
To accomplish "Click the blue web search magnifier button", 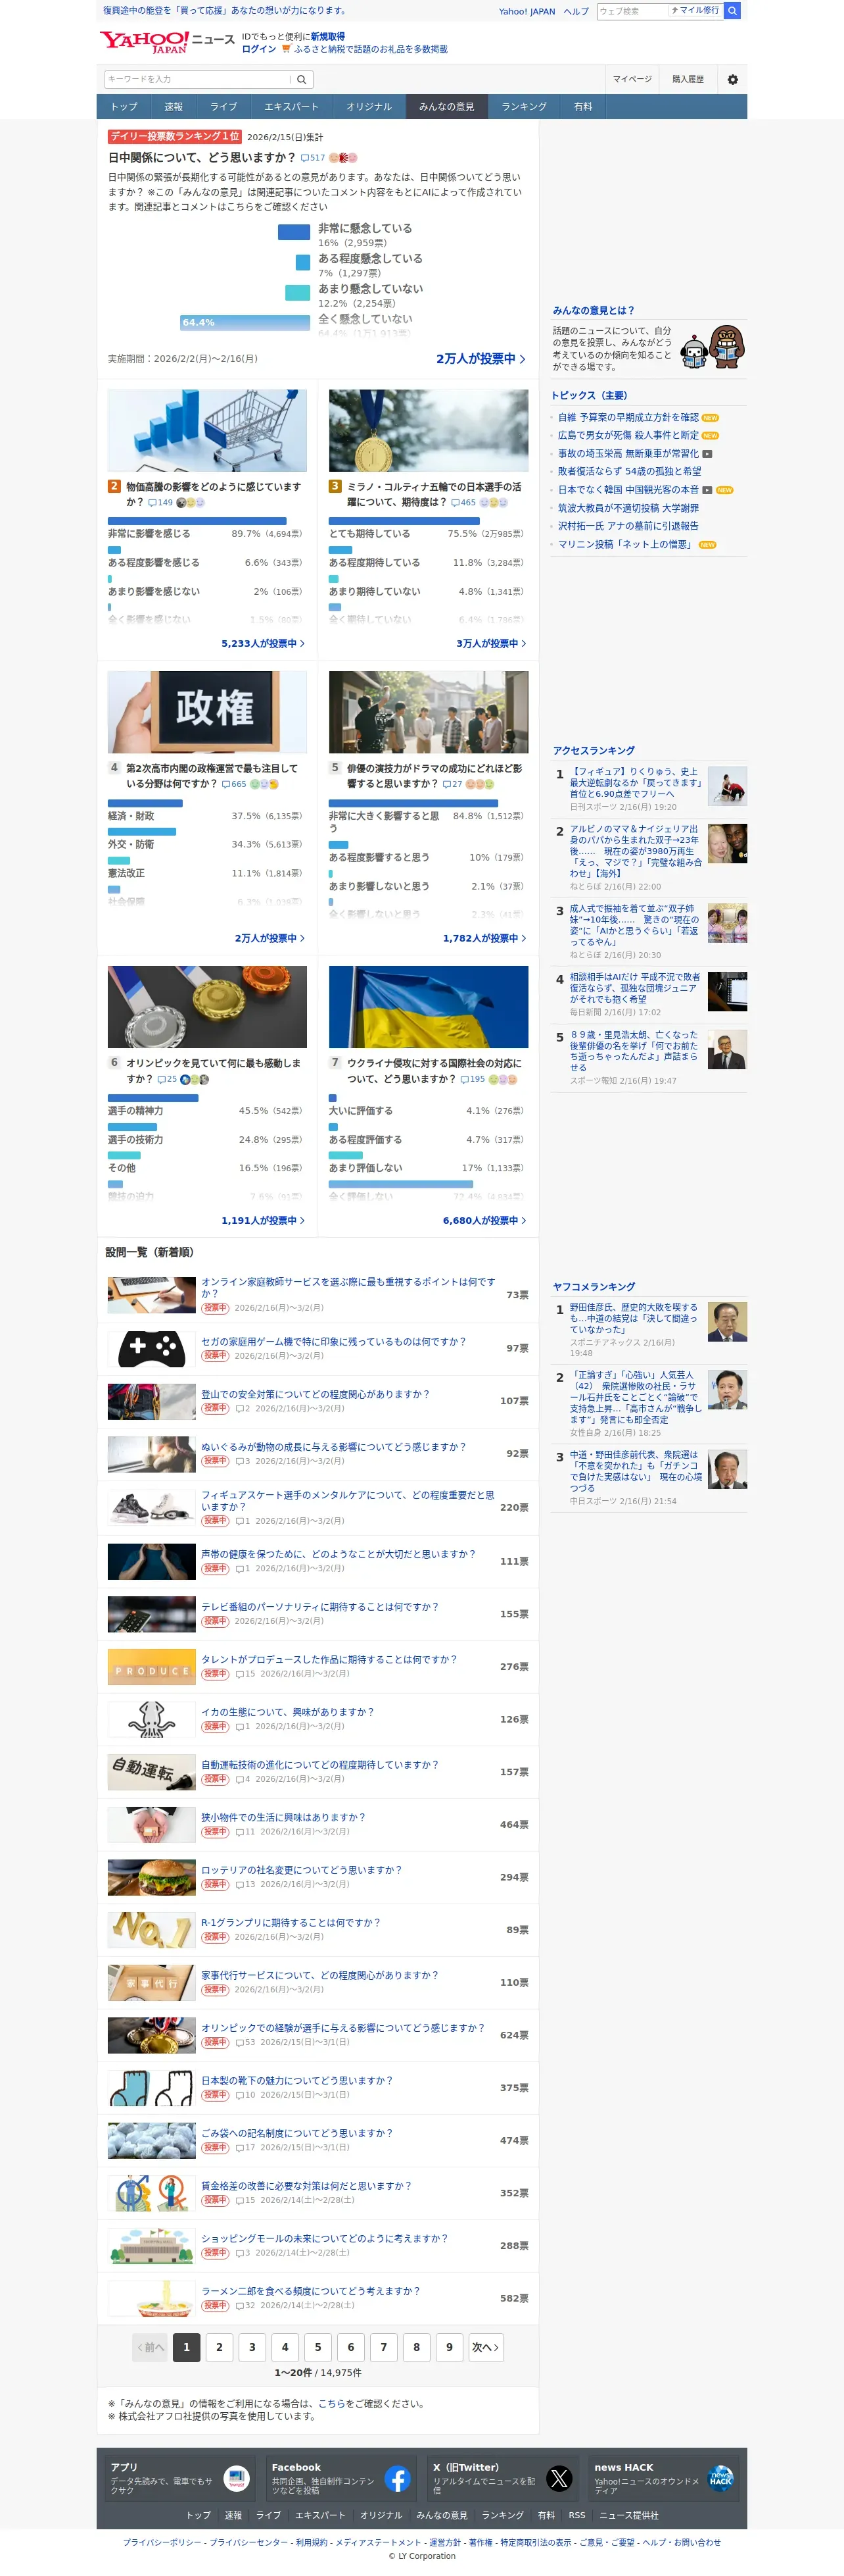I will (x=732, y=11).
